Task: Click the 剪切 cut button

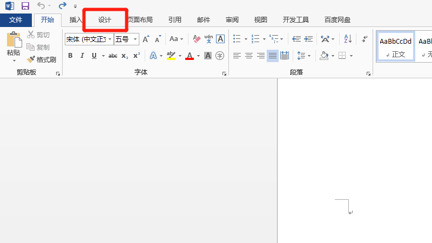Action: click(x=38, y=35)
